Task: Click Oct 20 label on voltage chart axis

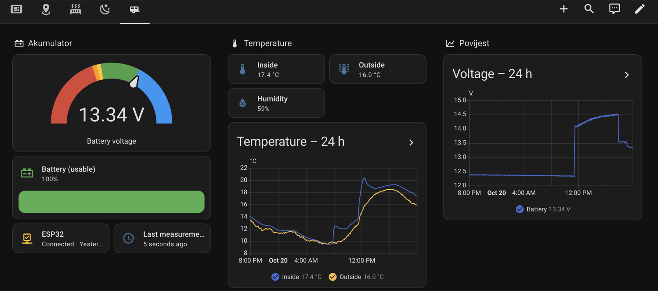Action: tap(496, 193)
